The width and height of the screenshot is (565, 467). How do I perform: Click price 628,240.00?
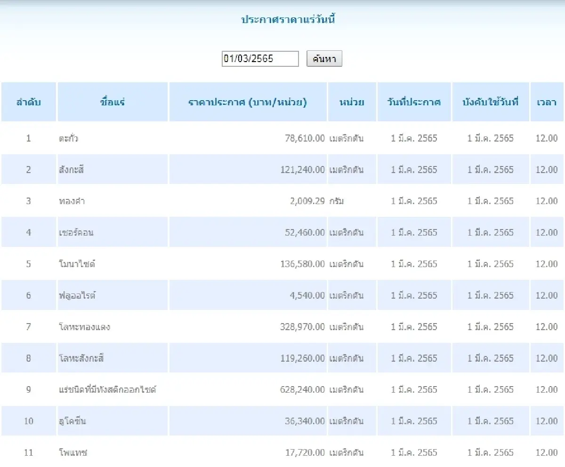[x=302, y=390]
